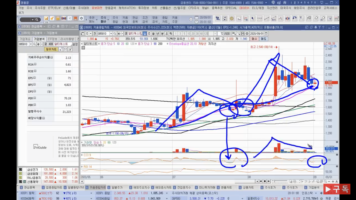
Task: Click the 구독 subscribe button
Action: coord(337,189)
